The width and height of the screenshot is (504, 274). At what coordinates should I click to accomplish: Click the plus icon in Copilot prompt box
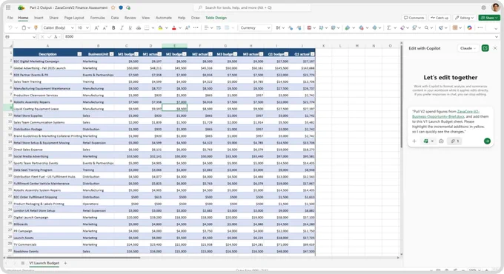pyautogui.click(x=414, y=141)
